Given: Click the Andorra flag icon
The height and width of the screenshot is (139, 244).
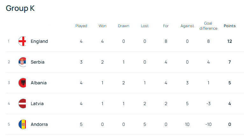Looking at the screenshot, I should tap(22, 124).
